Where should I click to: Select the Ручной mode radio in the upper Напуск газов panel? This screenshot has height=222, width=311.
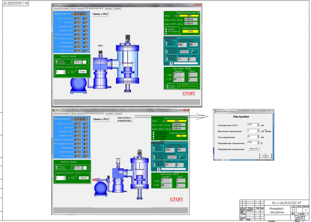57,61
